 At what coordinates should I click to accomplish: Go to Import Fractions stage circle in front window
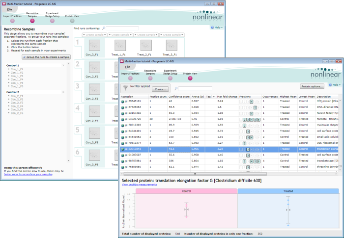tap(130, 78)
